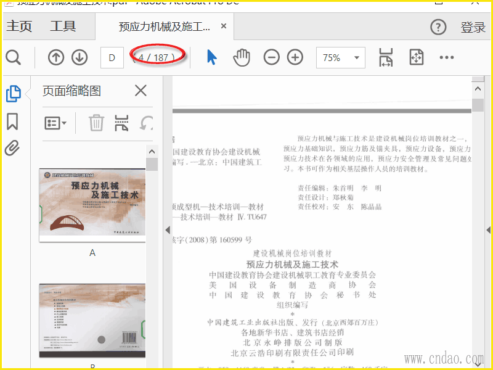Click the delete pages trash icon

pyautogui.click(x=96, y=122)
